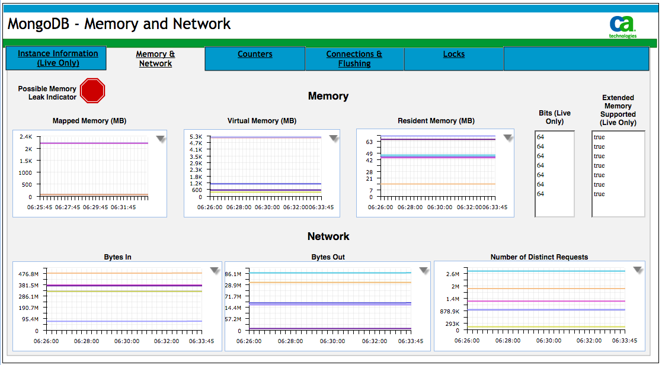Screen dimensions: 662x365
Task: Select the first 64 value in Bits list
Action: pos(541,137)
